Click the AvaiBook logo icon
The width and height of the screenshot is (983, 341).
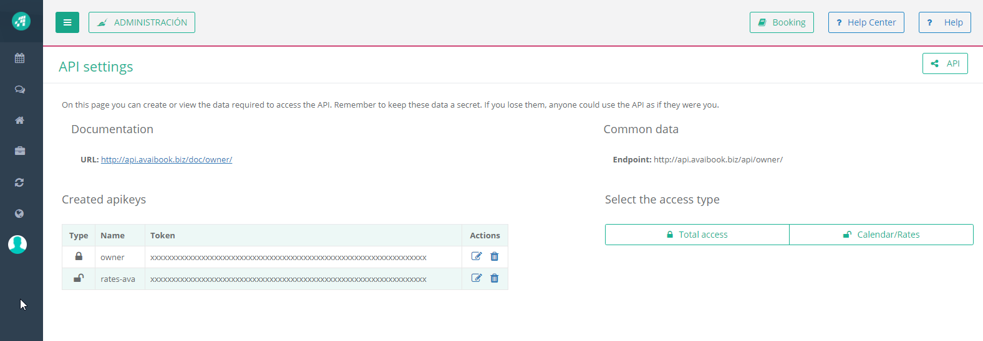(x=21, y=21)
